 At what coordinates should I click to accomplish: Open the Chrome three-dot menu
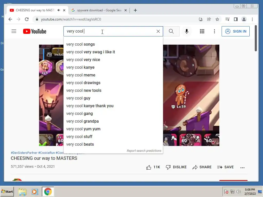pyautogui.click(x=252, y=19)
